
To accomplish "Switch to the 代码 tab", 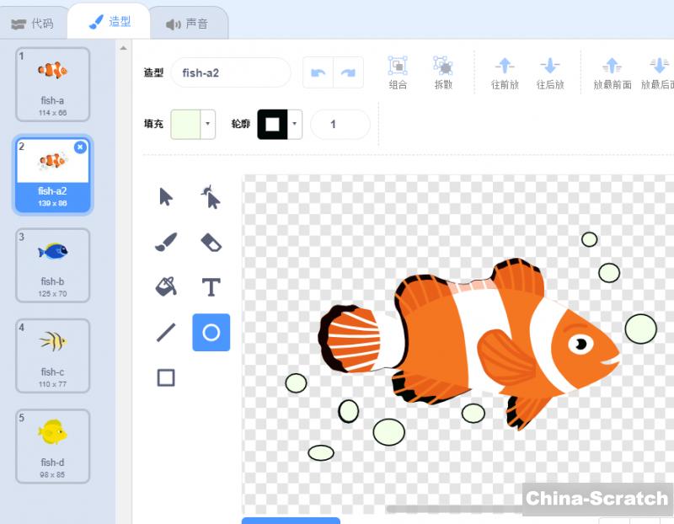I will (33, 24).
